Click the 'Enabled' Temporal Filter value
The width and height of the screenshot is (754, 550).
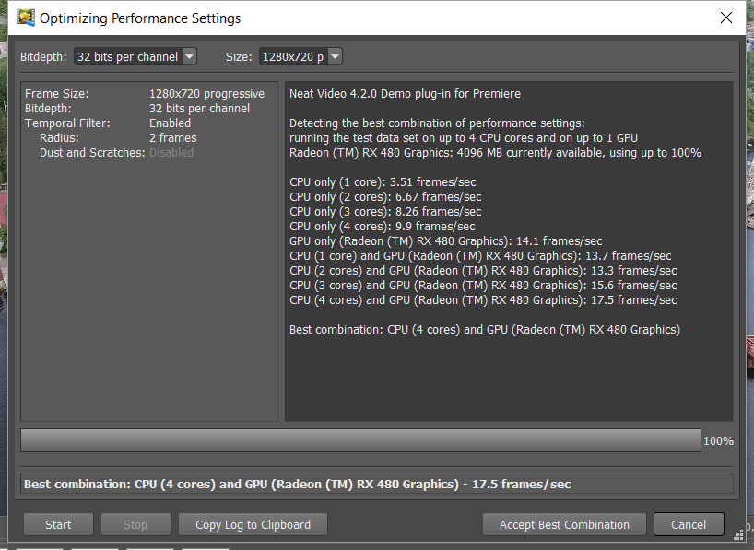click(170, 123)
